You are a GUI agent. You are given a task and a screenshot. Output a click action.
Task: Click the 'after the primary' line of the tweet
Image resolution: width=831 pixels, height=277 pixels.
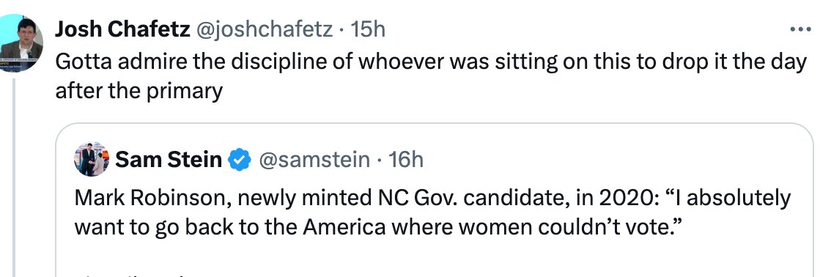[138, 92]
